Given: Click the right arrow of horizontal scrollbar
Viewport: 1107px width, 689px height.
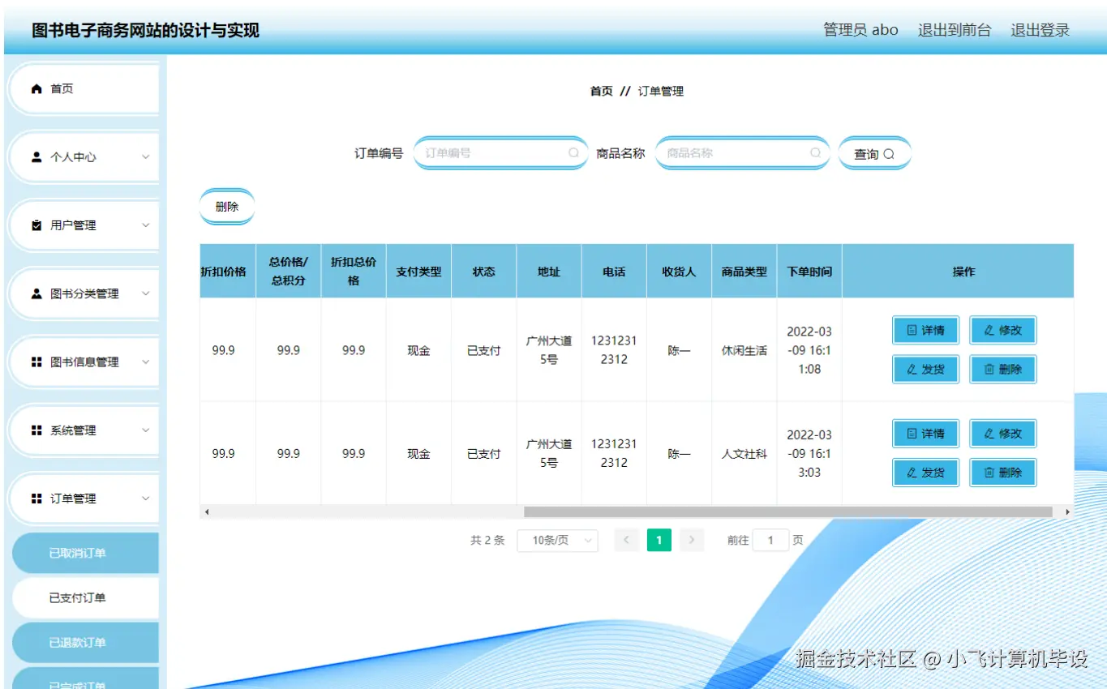Looking at the screenshot, I should coord(1067,512).
